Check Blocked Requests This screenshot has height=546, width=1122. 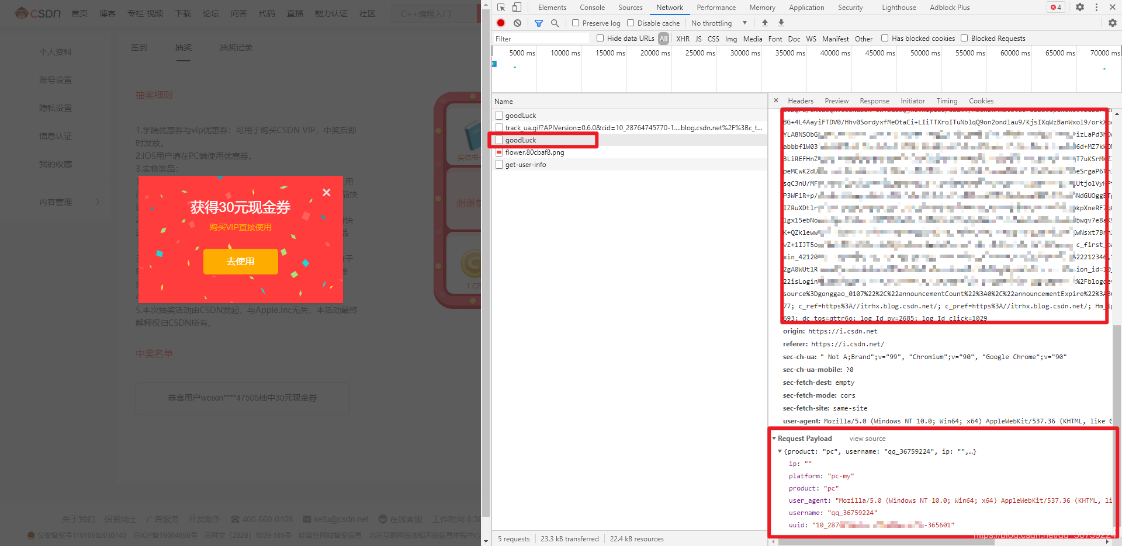point(964,38)
